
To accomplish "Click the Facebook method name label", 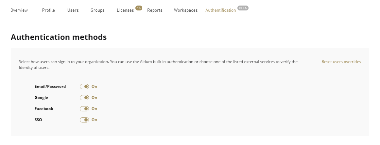I will 44,109.
